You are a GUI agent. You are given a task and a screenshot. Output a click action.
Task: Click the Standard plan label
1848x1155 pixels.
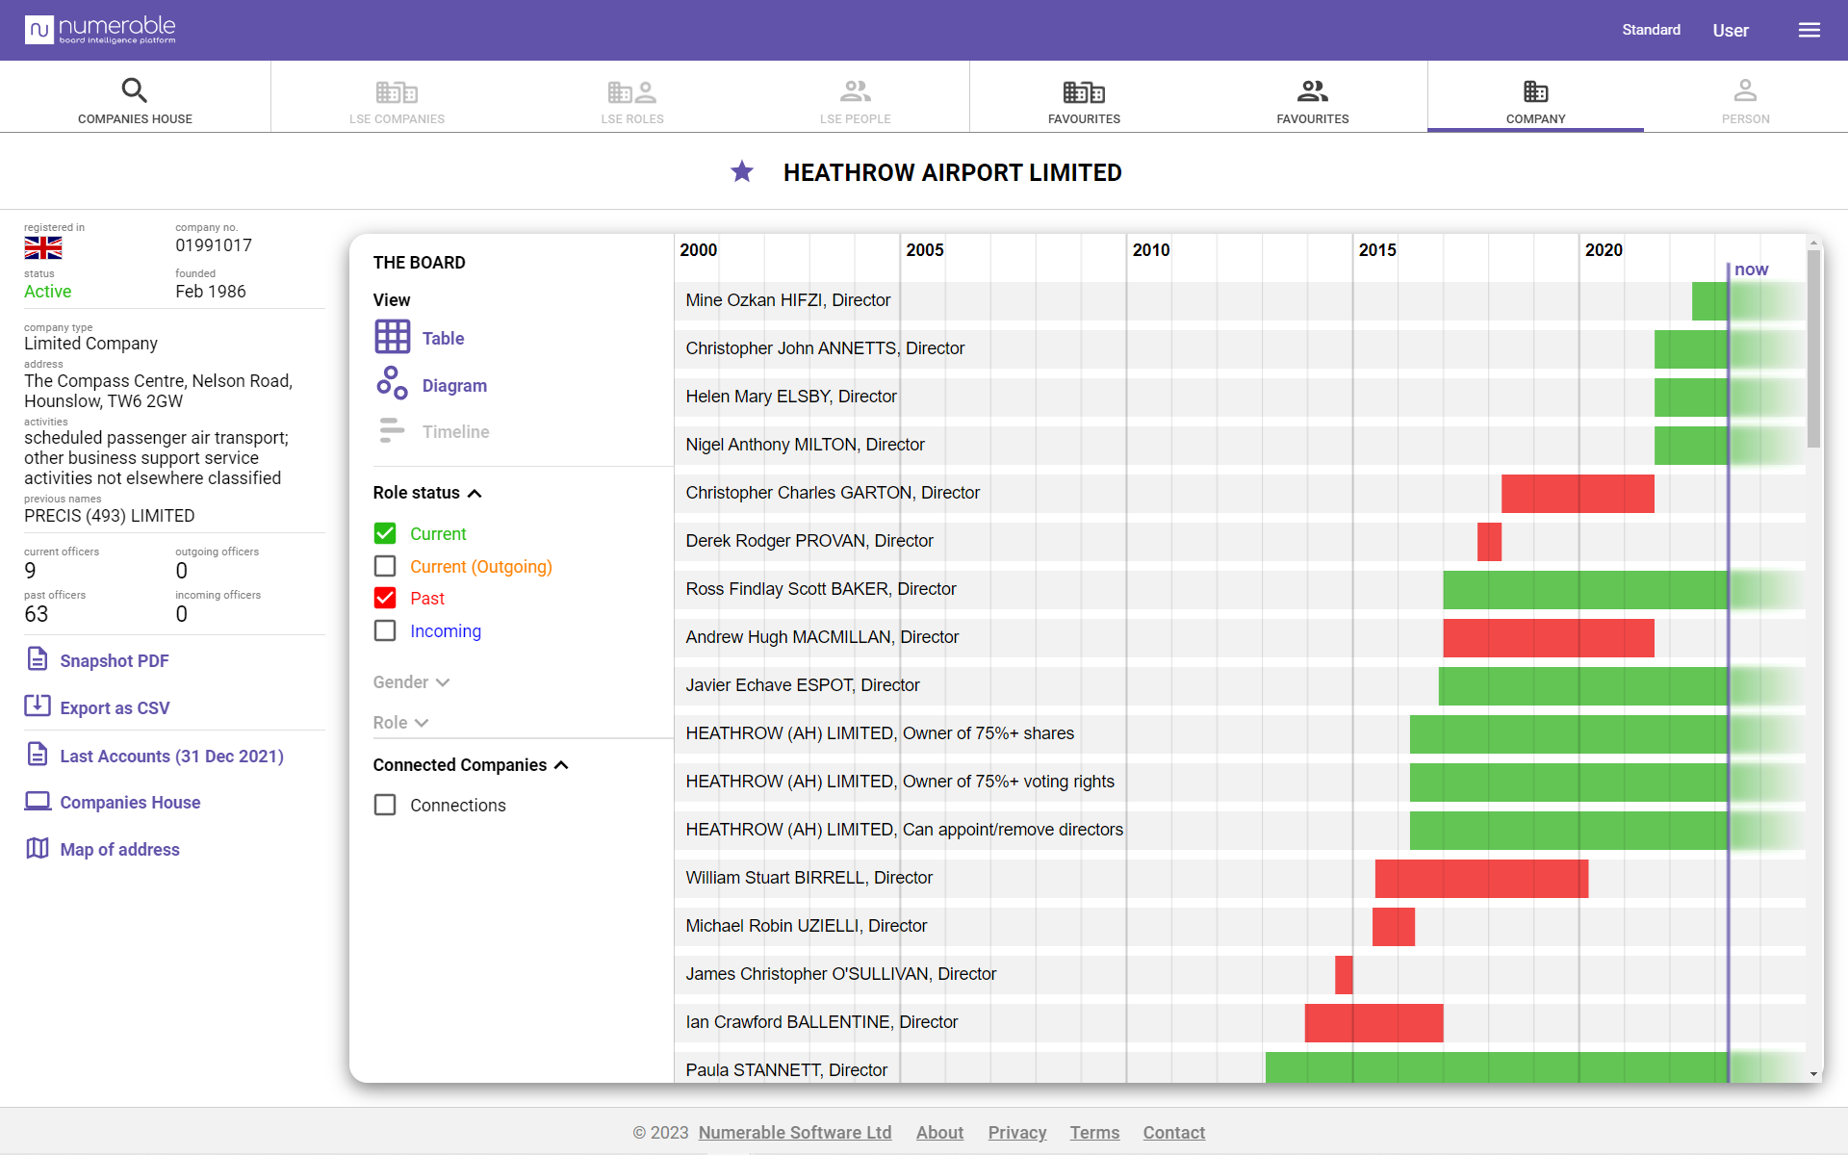tap(1651, 30)
